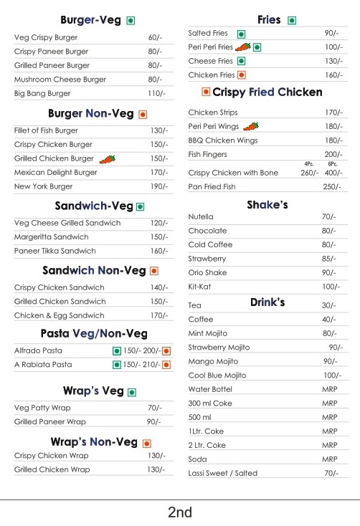Screen dimensions: 360x526
Task: Click the 6Pc. price of Crispy Chicken with Bone
Action: (x=333, y=173)
